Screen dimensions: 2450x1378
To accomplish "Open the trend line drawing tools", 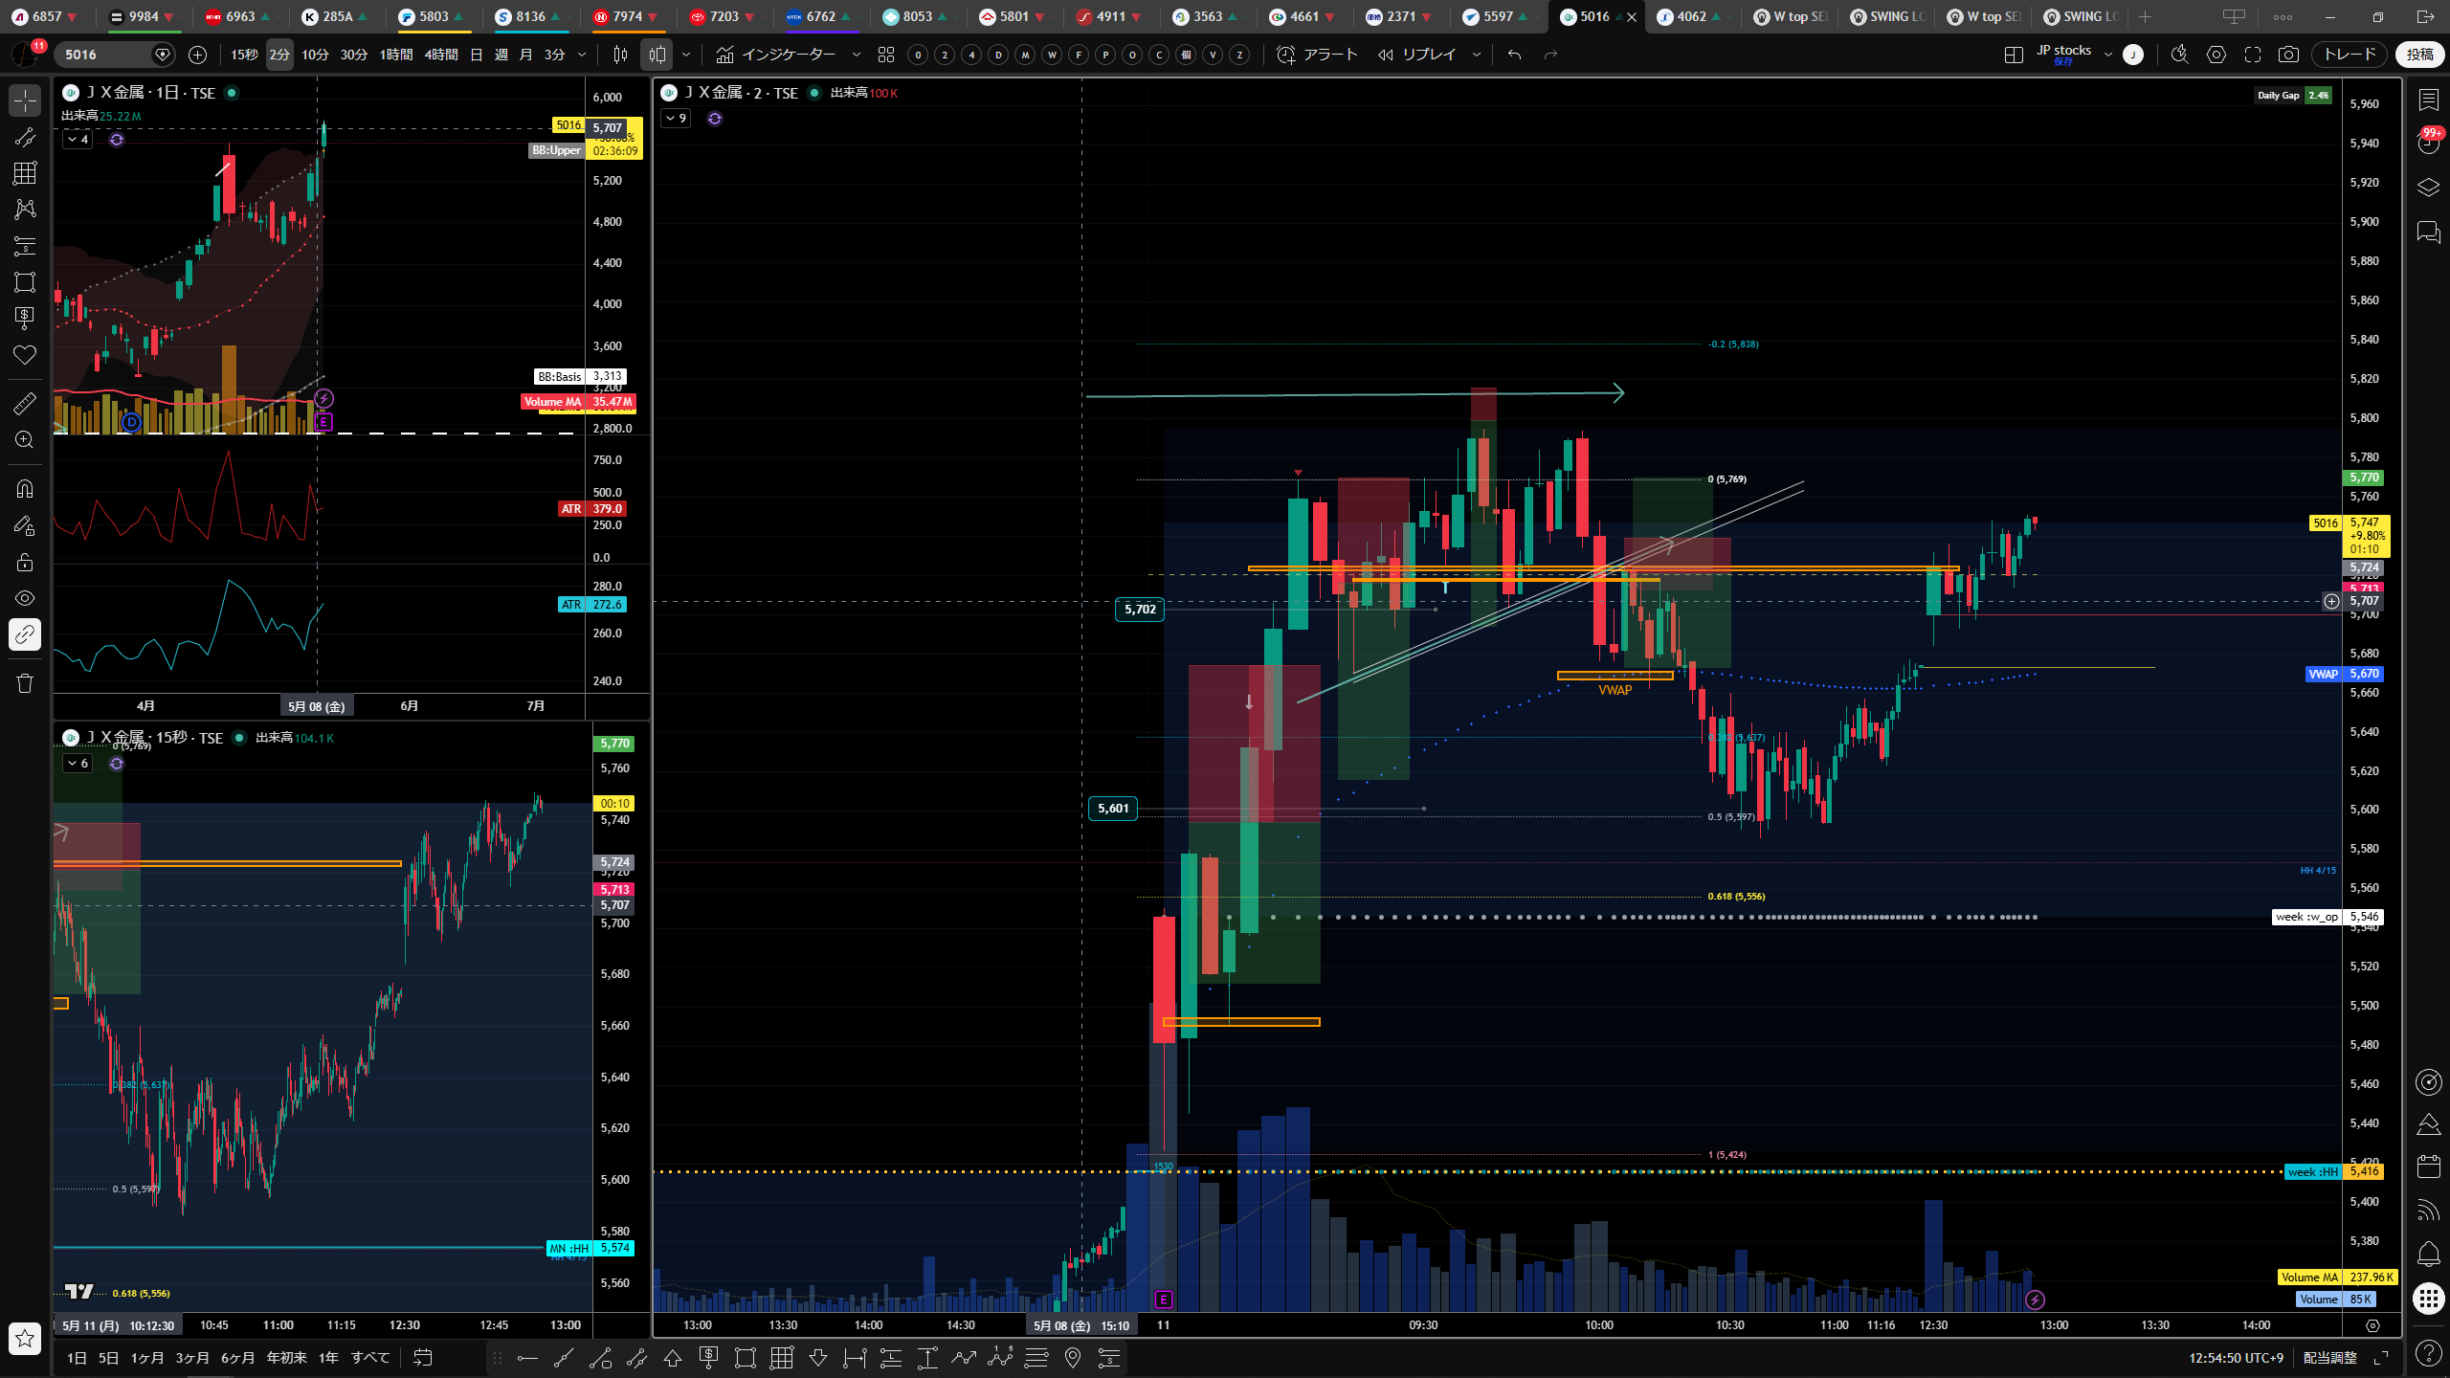I will click(25, 138).
